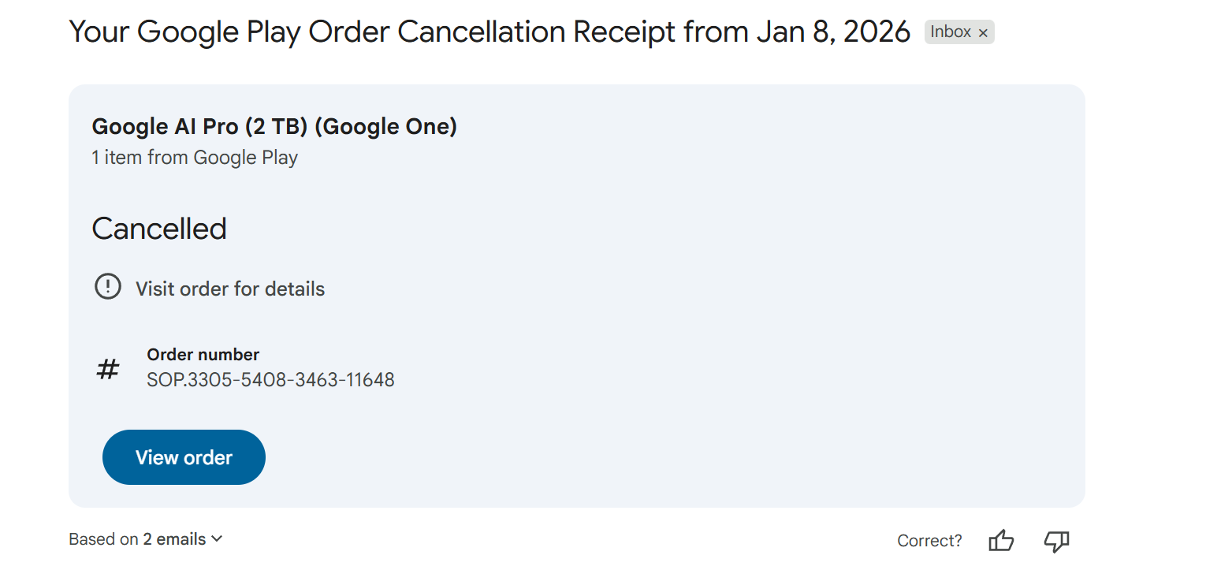This screenshot has height=570, width=1206.
Task: Click the Visit order for details text
Action: point(230,289)
